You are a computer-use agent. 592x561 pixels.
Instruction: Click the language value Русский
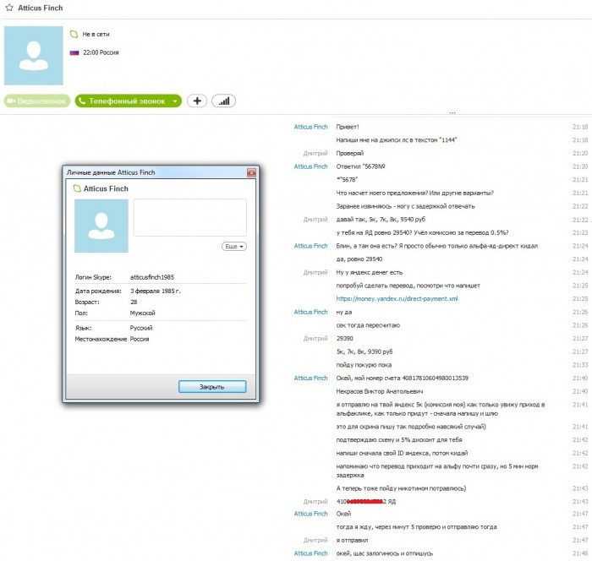click(x=141, y=328)
